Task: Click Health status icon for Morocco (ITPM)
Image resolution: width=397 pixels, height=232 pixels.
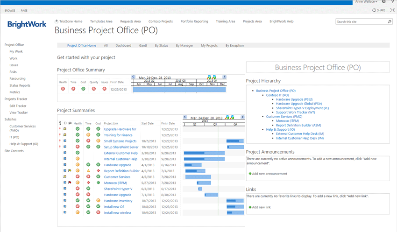Action: tap(78, 183)
